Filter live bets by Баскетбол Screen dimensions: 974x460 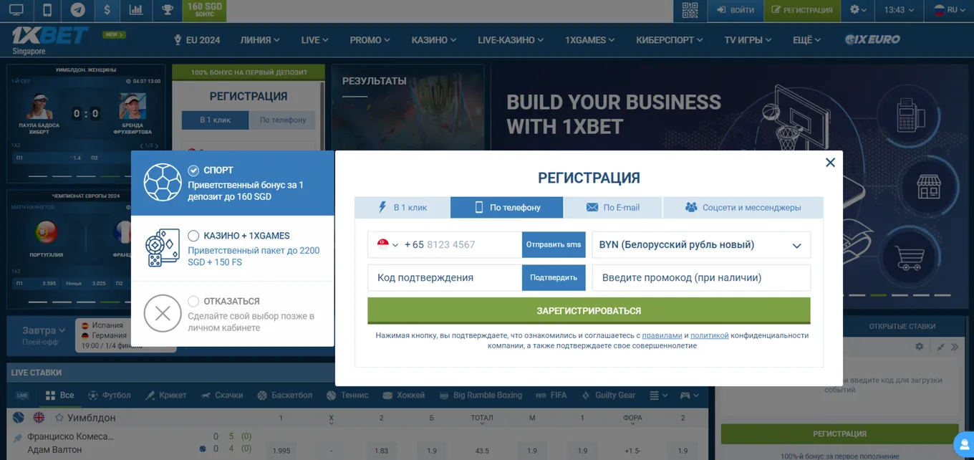[285, 395]
